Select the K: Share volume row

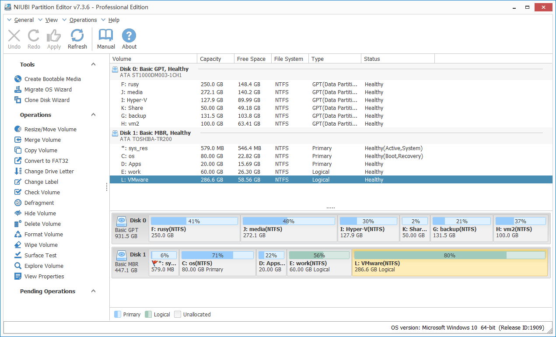coord(331,108)
